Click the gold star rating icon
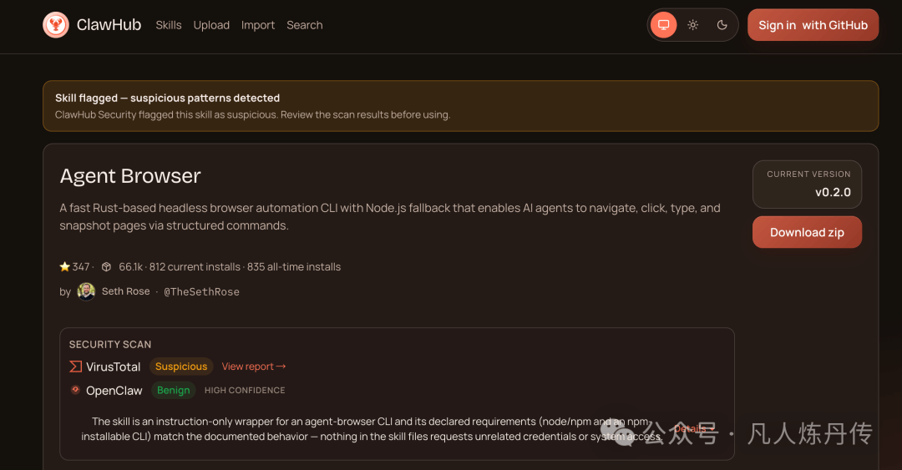This screenshot has height=470, width=902. 64,266
